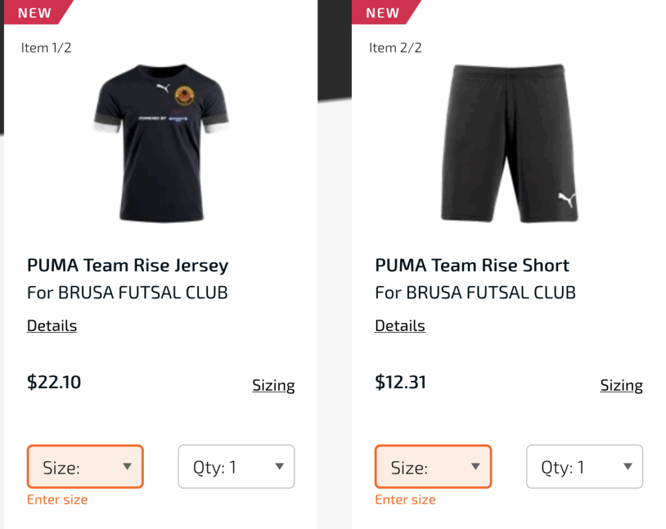Click the Item 2/2 label
Screen dimensions: 666x529
(395, 47)
